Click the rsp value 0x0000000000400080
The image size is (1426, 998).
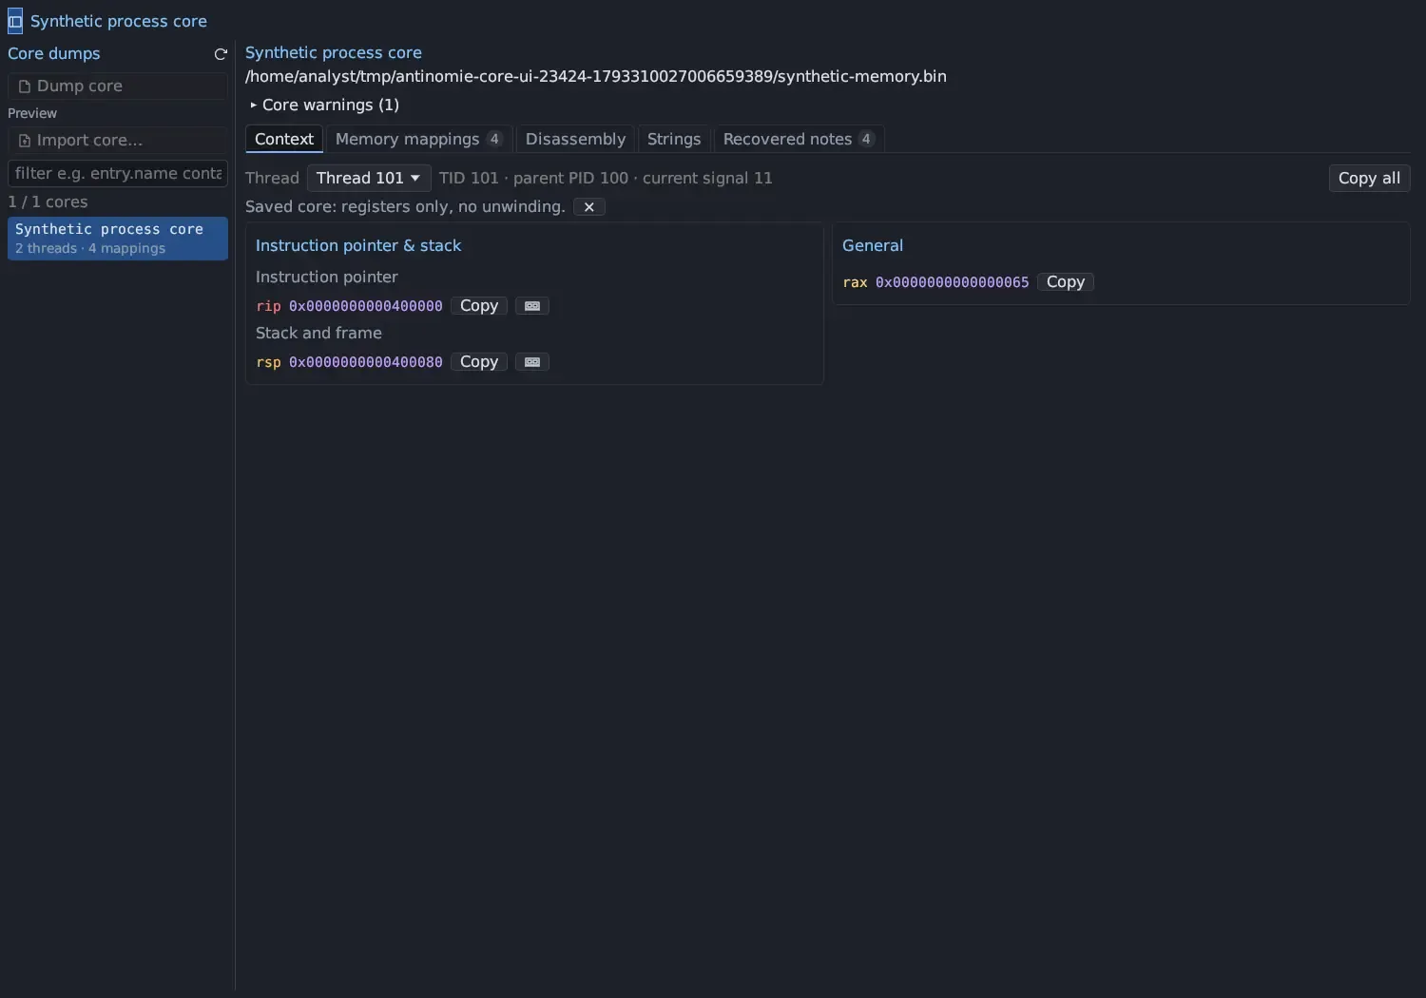366,362
